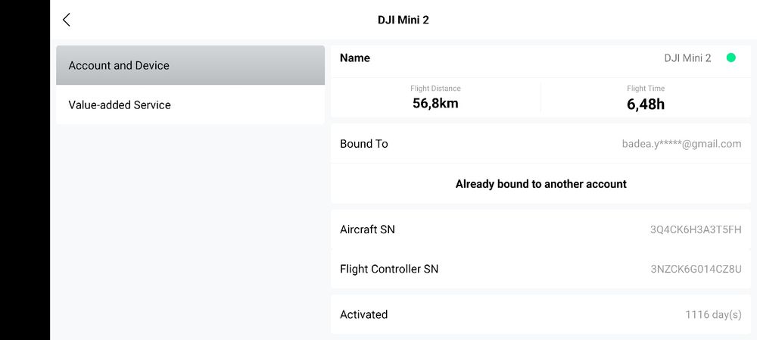Click the DJI Mini 2 page title
Image resolution: width=757 pixels, height=340 pixels.
[x=403, y=20]
